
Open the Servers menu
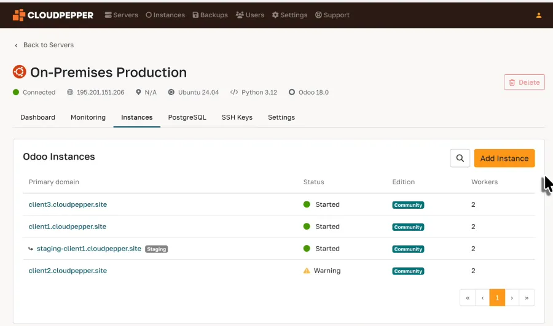[x=121, y=15]
